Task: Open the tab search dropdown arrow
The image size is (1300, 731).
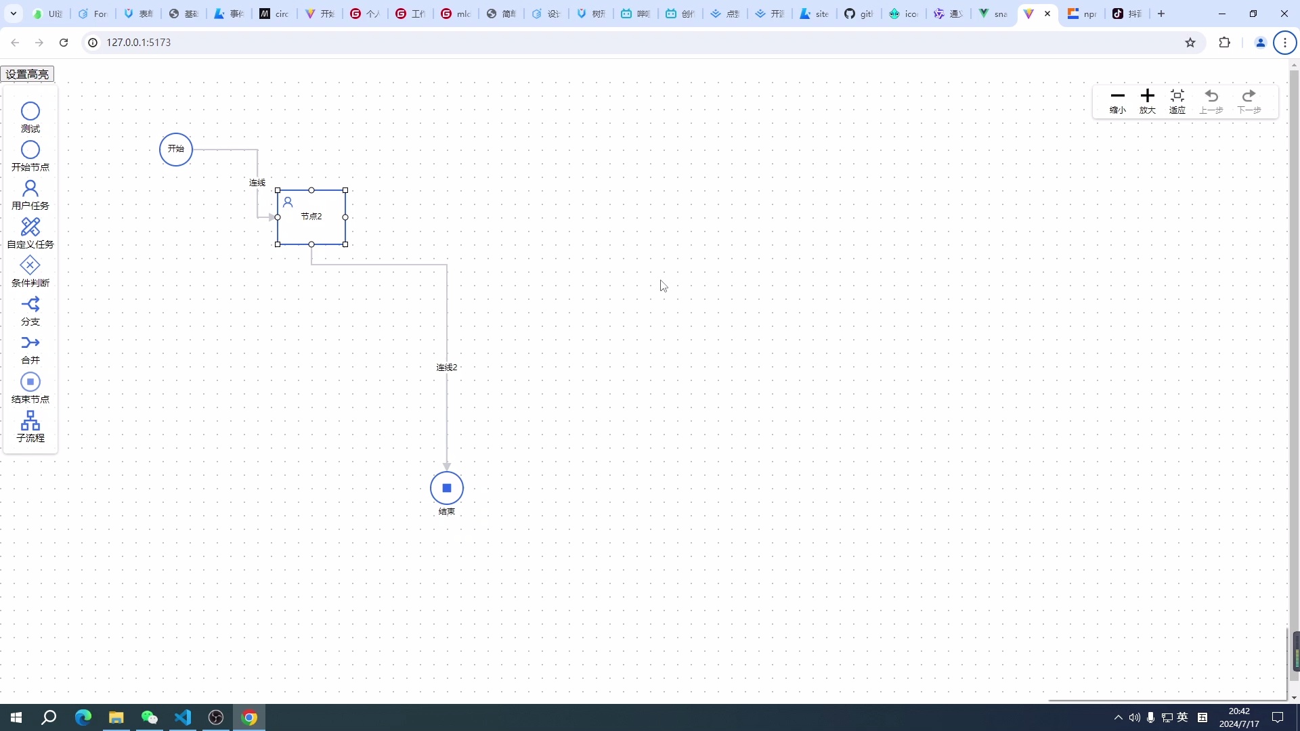Action: tap(14, 14)
